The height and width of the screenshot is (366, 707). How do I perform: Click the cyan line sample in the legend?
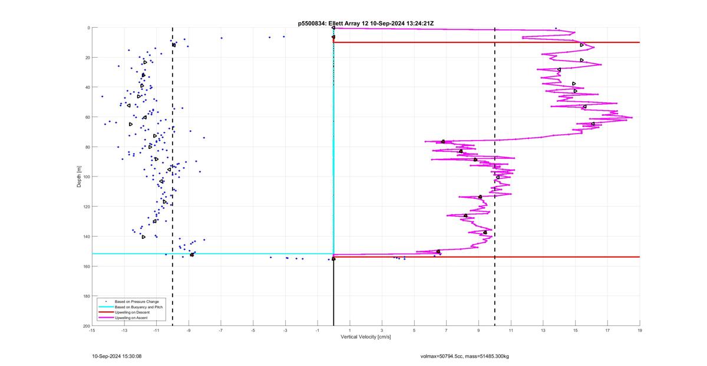click(106, 307)
